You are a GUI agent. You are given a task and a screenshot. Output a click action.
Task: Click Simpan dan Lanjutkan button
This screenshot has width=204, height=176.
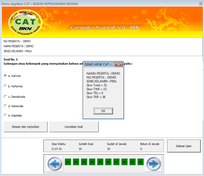point(25,127)
